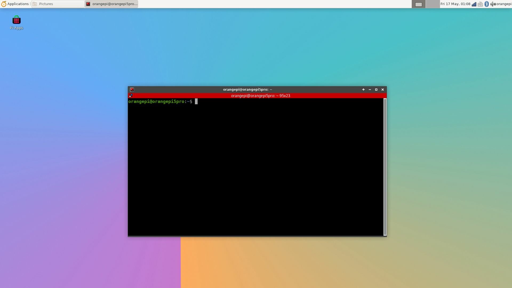Open the network signal tray icon
This screenshot has height=288, width=512.
(474, 4)
